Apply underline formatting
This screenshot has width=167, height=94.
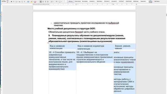tap(16, 2)
